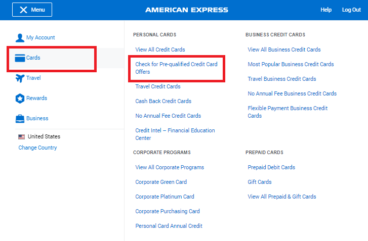Click the United States flag icon

point(22,137)
